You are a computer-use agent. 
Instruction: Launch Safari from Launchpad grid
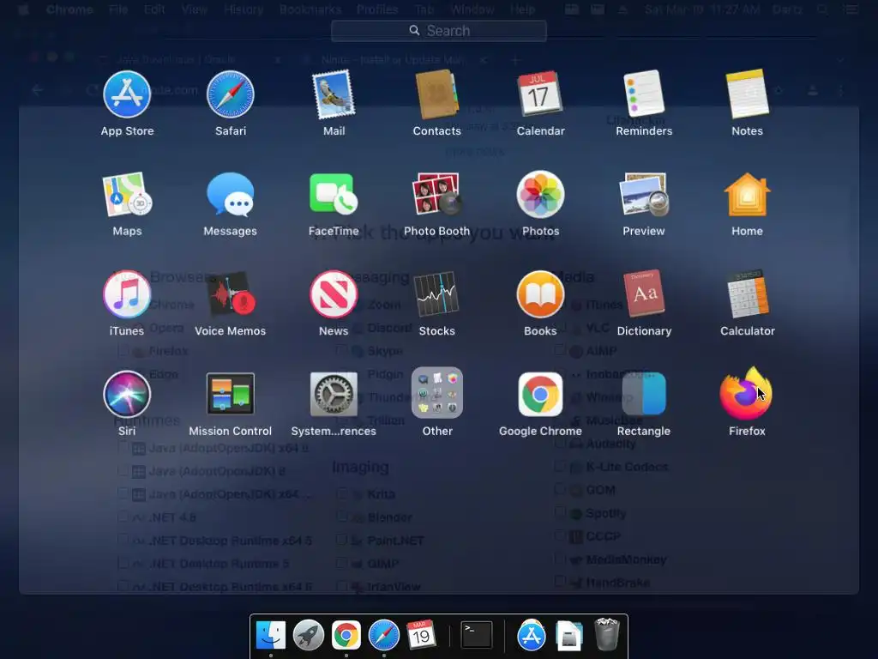click(x=230, y=94)
